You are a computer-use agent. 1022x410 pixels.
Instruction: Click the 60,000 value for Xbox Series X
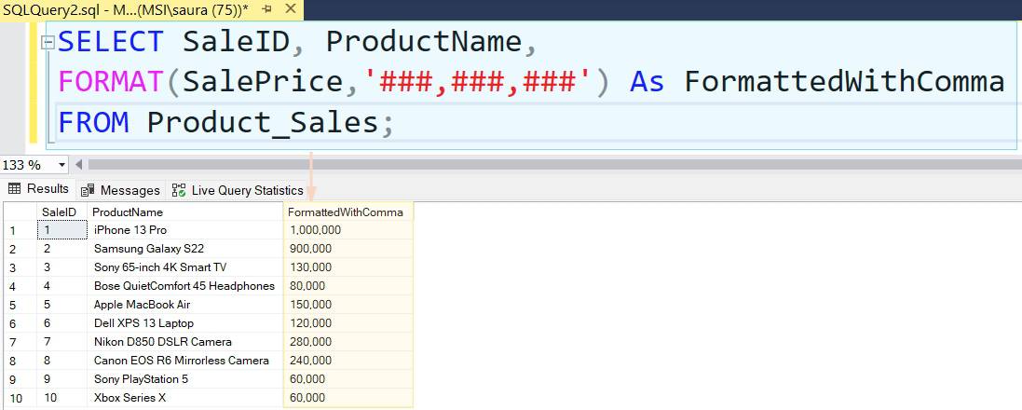tap(348, 397)
